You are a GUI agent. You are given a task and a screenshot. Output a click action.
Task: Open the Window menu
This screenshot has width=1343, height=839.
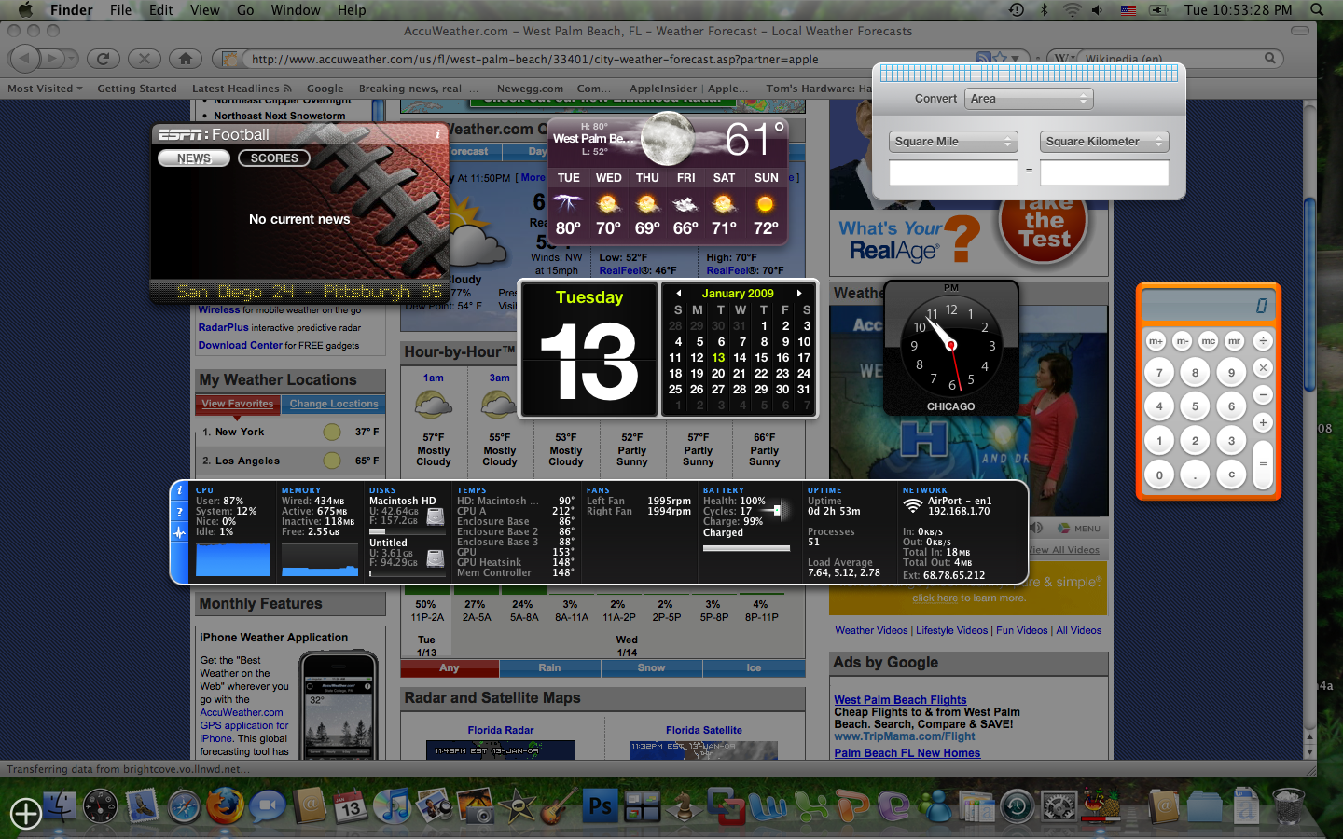[296, 9]
